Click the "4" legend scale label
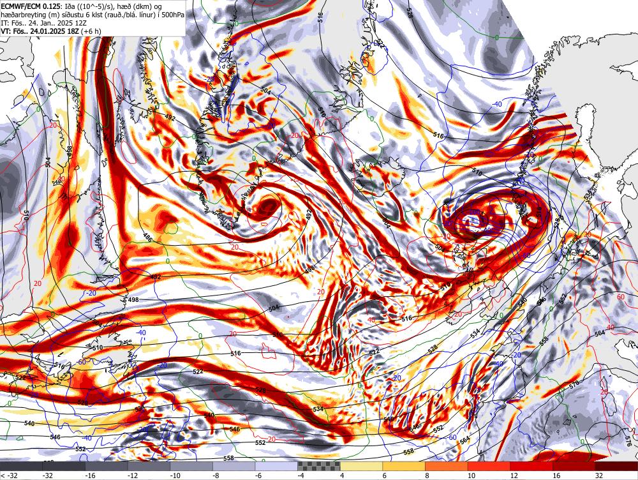This screenshot has height=480, width=638. 342,476
